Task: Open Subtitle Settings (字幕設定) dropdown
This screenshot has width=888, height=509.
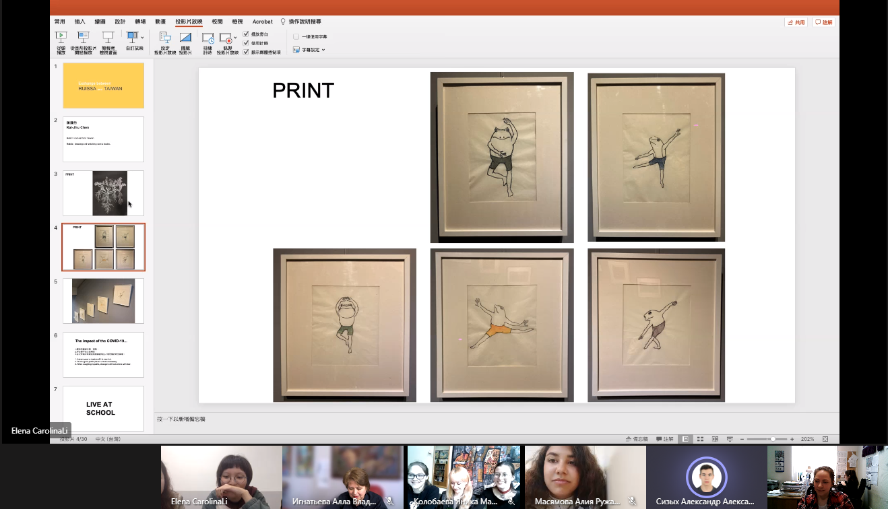Action: coord(310,50)
